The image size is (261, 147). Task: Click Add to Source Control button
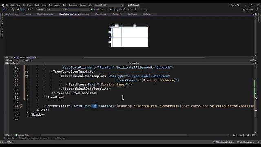pos(223,142)
